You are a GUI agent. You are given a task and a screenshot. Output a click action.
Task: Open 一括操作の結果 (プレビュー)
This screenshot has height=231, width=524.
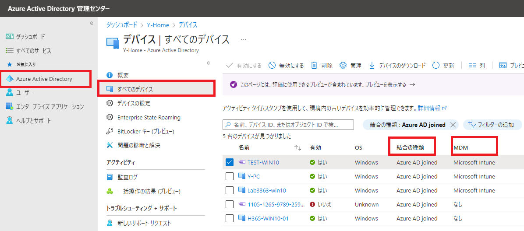coord(149,192)
